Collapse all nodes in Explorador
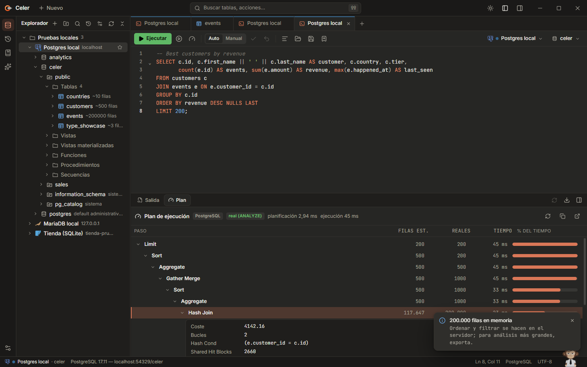Viewport: 587px width, 367px height. coord(122,24)
